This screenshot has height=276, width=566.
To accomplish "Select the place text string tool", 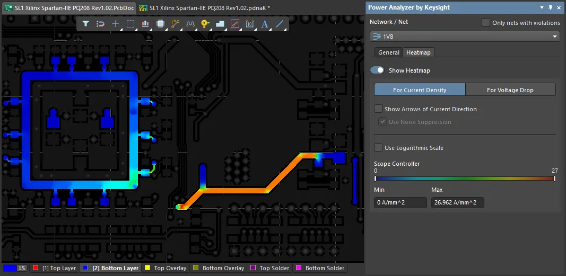I will coord(265,24).
